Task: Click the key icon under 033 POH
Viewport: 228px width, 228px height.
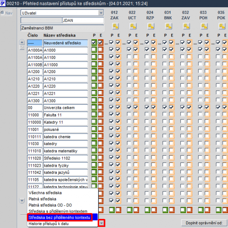Action: 204,26
